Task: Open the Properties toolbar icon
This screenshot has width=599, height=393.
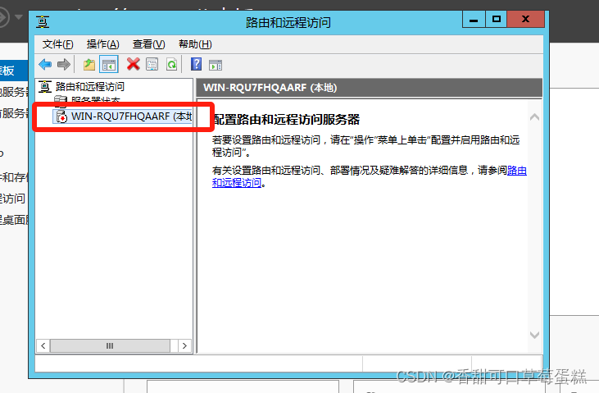Action: 152,64
